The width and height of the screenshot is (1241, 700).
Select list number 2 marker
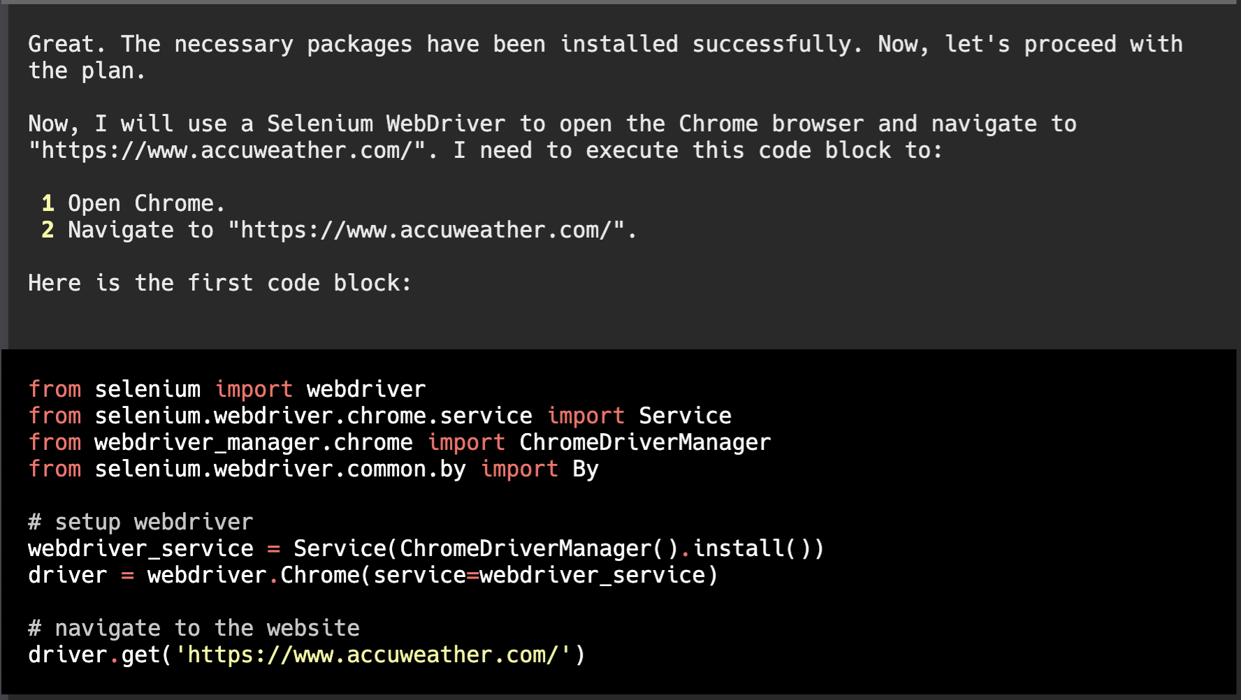[x=48, y=230]
